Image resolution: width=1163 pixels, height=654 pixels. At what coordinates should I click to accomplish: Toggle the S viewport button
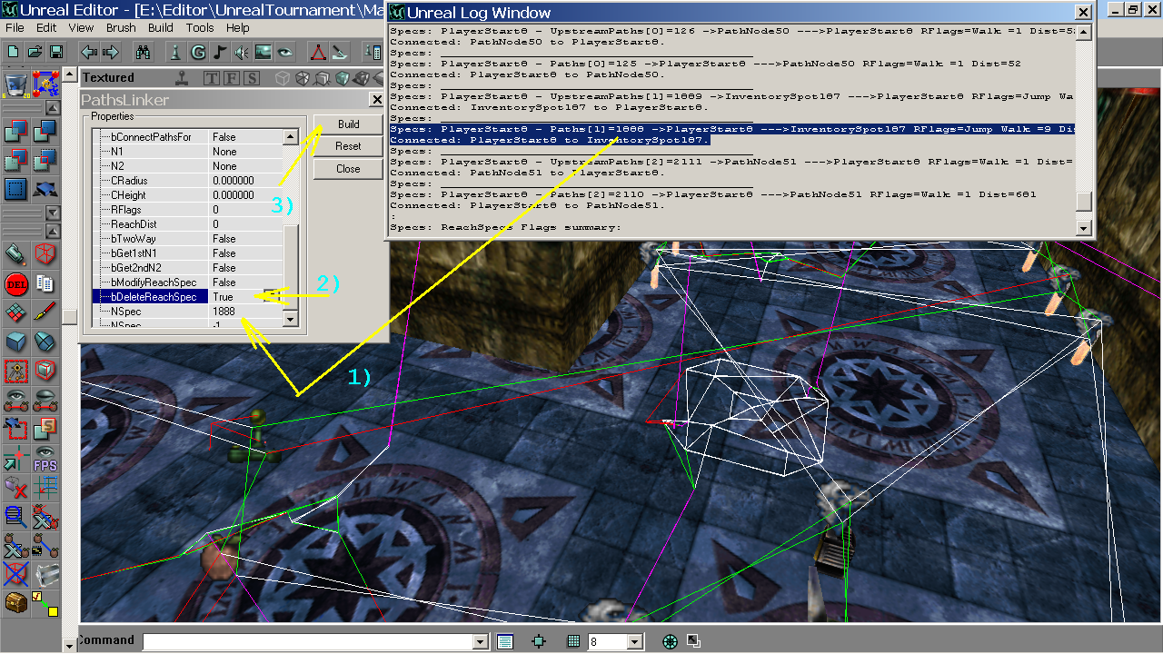pyautogui.click(x=252, y=78)
